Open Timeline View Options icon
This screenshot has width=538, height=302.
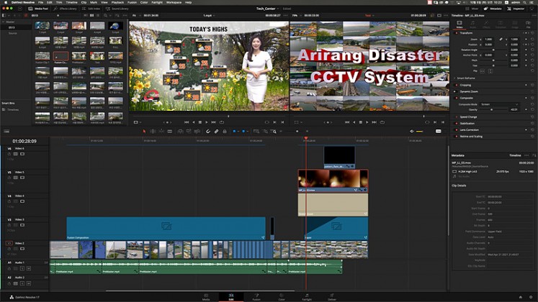pyautogui.click(x=6, y=131)
